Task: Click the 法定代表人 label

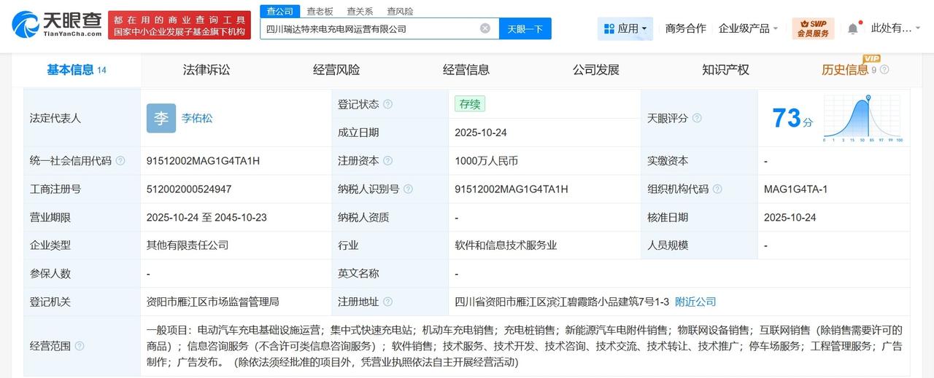Action: [55, 118]
